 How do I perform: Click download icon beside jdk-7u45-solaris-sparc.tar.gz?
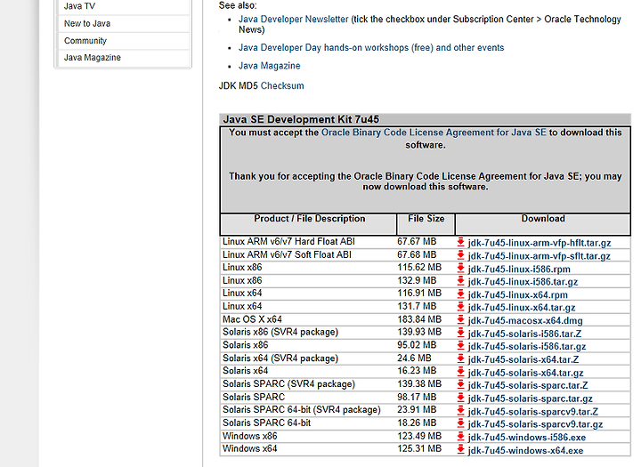tap(461, 398)
